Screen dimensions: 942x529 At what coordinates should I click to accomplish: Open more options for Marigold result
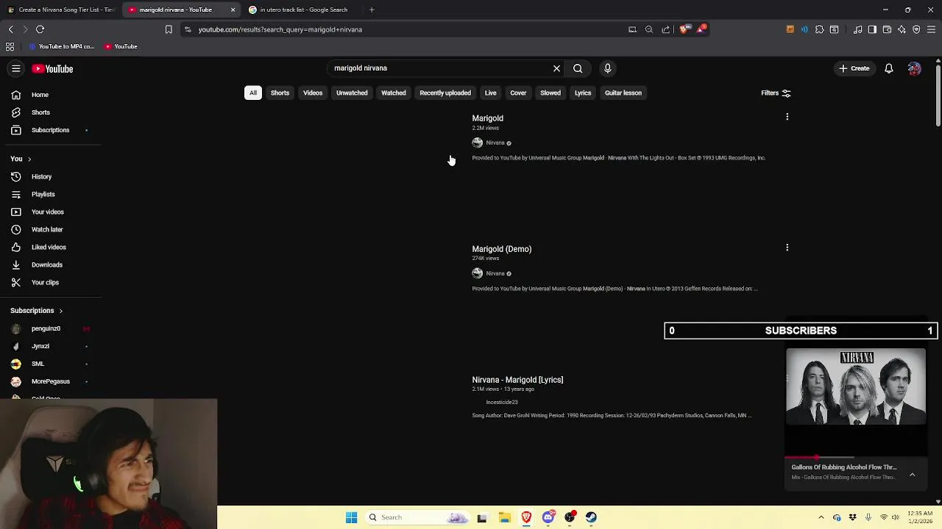point(787,117)
